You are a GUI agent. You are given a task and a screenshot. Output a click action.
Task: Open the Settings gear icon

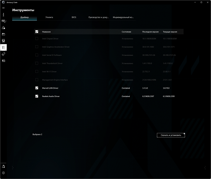point(3,173)
